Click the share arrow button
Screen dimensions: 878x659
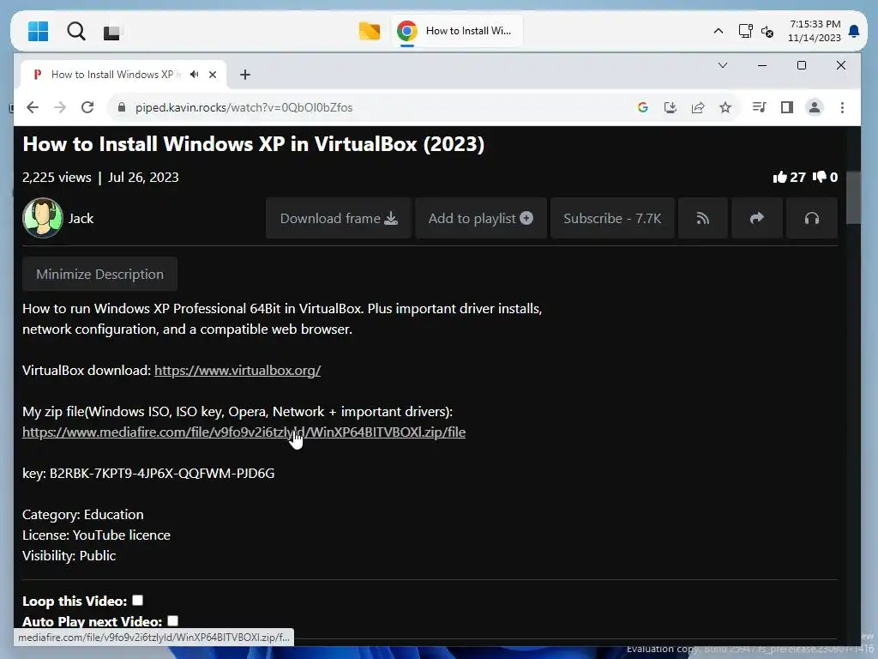(x=757, y=218)
